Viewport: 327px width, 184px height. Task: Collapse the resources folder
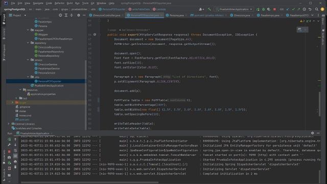[20, 90]
